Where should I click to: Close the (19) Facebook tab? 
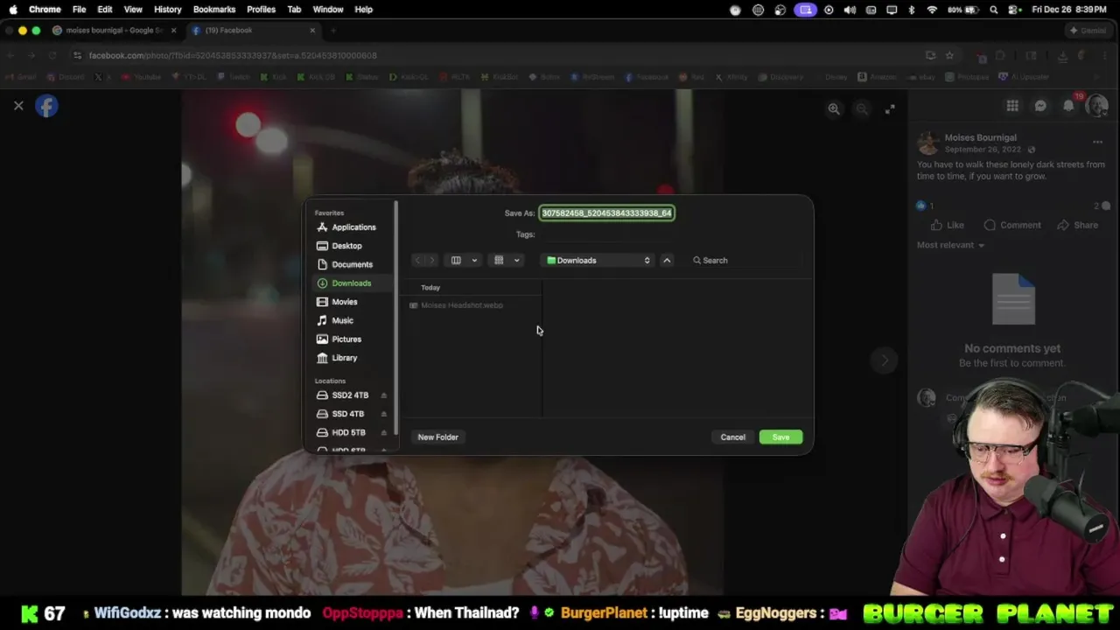tap(312, 31)
